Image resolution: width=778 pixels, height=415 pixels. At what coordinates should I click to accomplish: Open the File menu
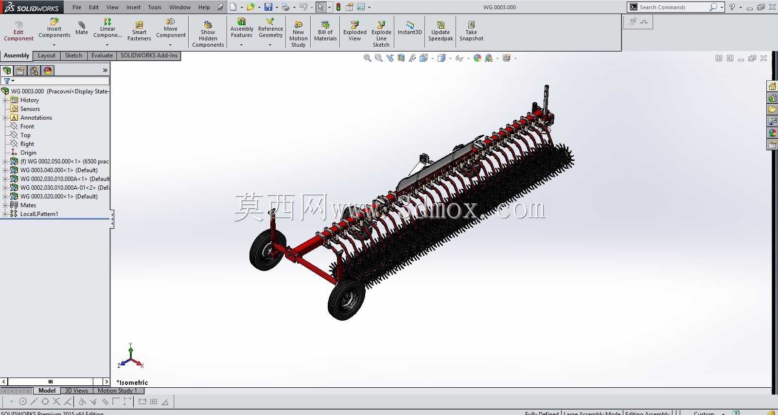click(77, 7)
